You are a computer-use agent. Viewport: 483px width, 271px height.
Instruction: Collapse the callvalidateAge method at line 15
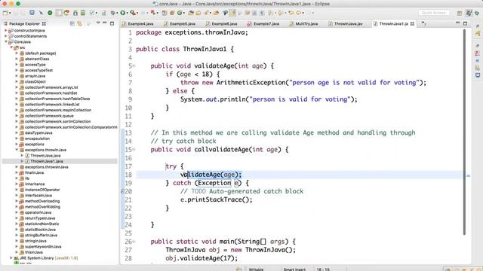(x=134, y=150)
